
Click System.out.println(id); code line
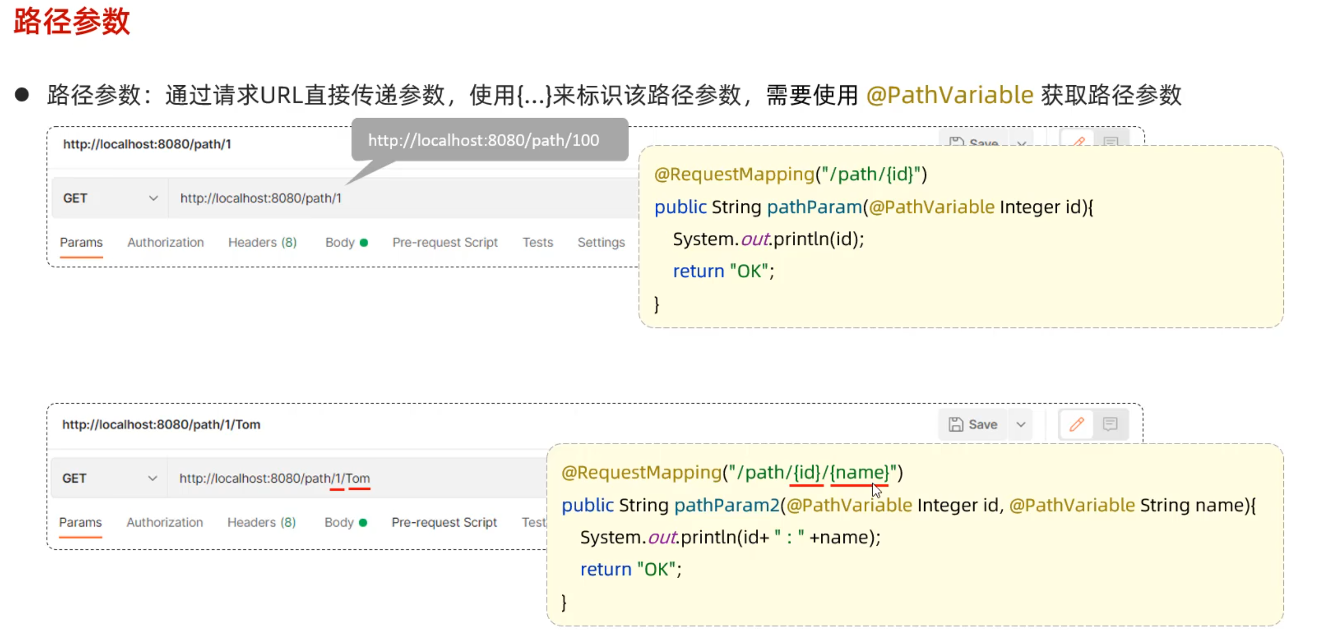click(768, 239)
